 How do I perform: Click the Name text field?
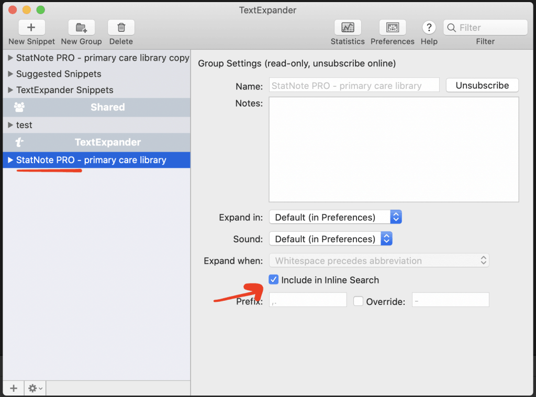354,85
